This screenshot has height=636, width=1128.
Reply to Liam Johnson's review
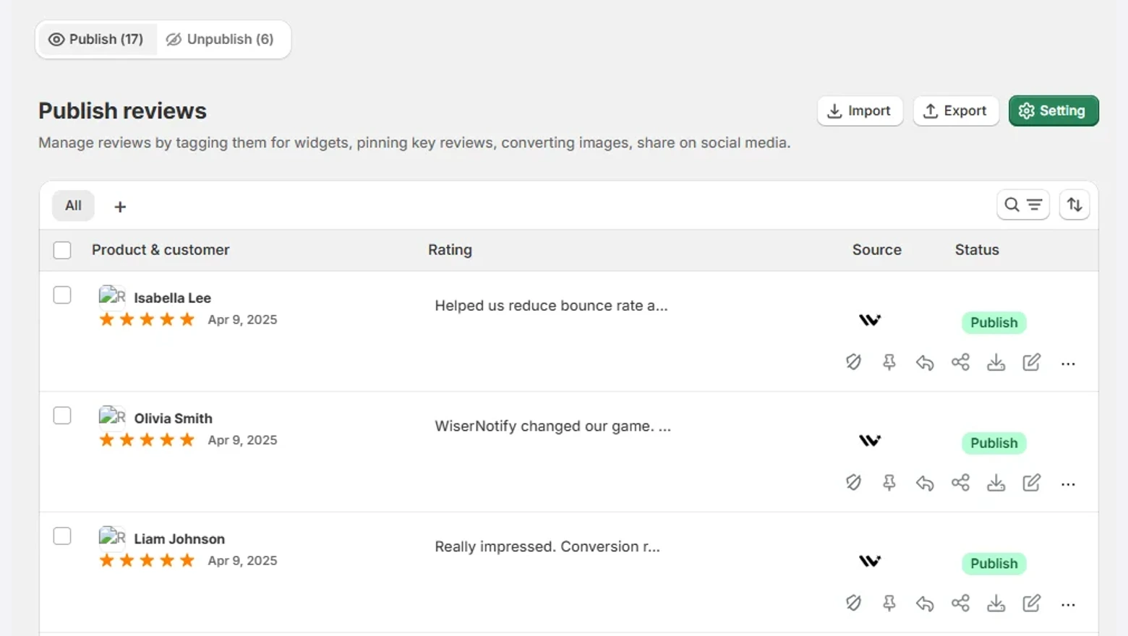925,603
